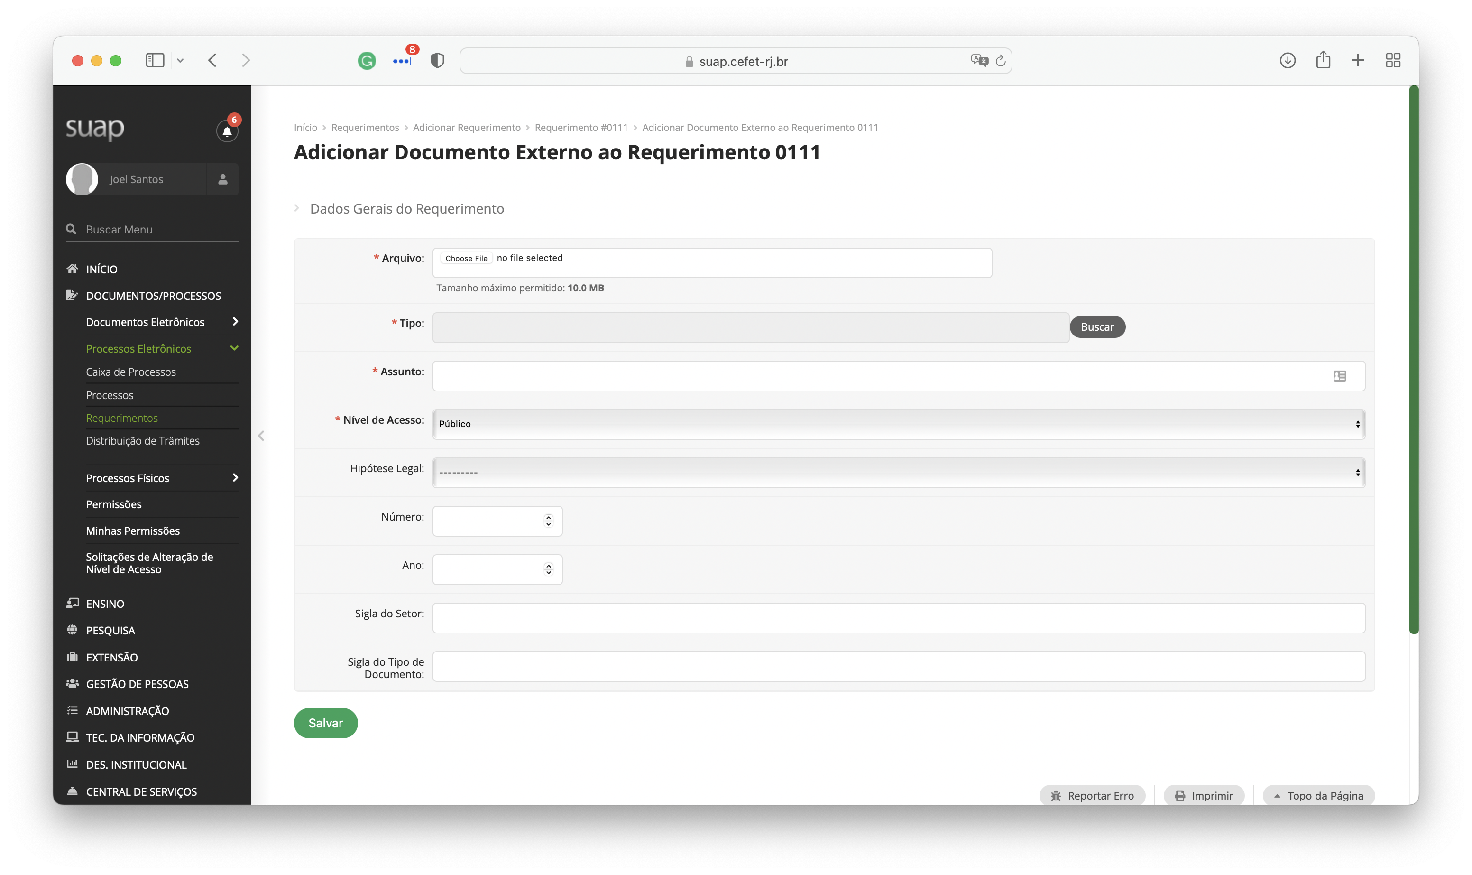The image size is (1472, 875).
Task: Open the notifications bell in SUAP sidebar
Action: pyautogui.click(x=227, y=130)
